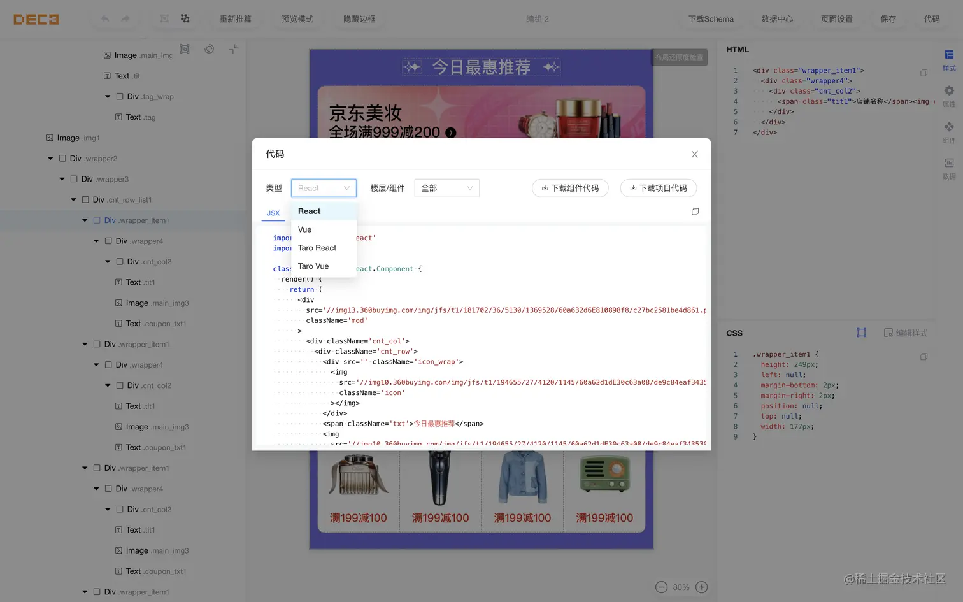Open the 楼层/组件 全部 dropdown
Image resolution: width=963 pixels, height=602 pixels.
[x=446, y=188]
